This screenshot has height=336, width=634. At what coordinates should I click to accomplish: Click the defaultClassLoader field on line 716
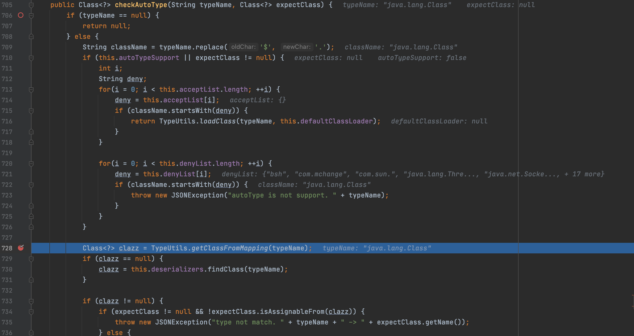pyautogui.click(x=336, y=121)
